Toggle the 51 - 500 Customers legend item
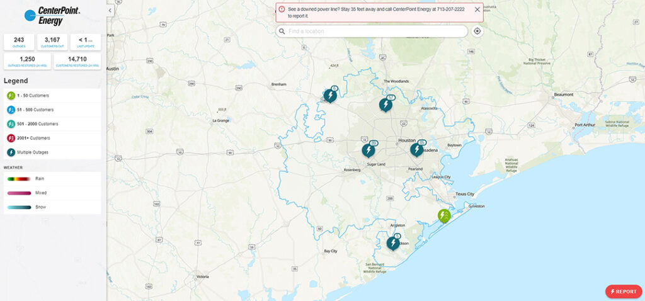The height and width of the screenshot is (301, 645). click(x=52, y=110)
